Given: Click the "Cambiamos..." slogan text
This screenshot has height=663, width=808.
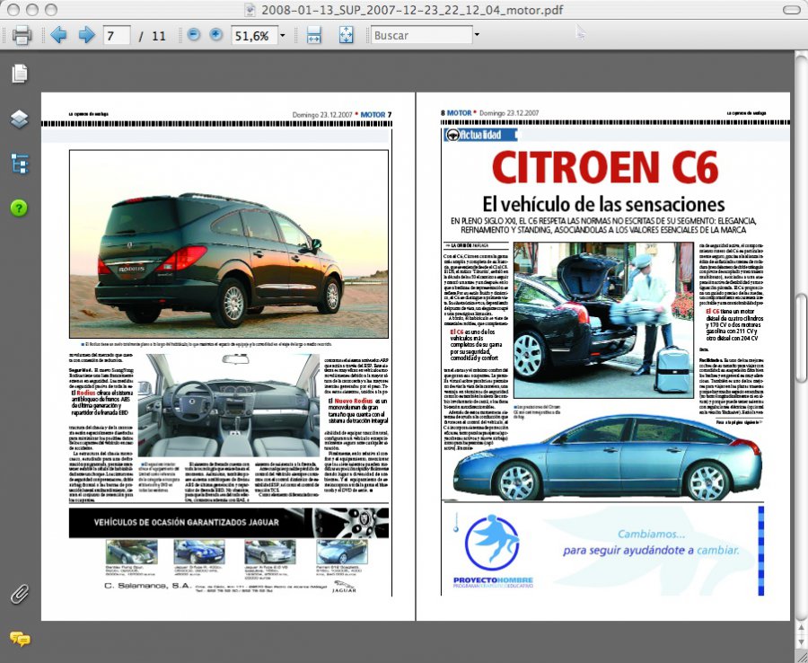Looking at the screenshot, I should point(652,535).
